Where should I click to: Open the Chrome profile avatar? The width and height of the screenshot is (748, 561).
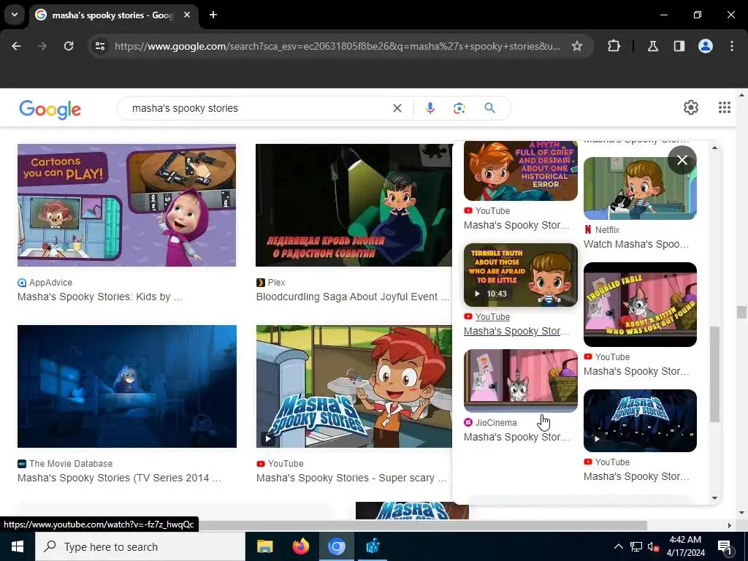click(x=706, y=46)
